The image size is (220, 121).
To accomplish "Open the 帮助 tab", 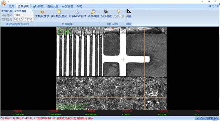I will click(79, 6).
